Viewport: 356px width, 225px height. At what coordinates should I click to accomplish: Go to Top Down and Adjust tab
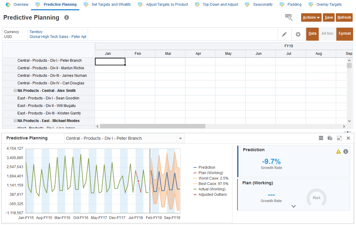pos(217,5)
